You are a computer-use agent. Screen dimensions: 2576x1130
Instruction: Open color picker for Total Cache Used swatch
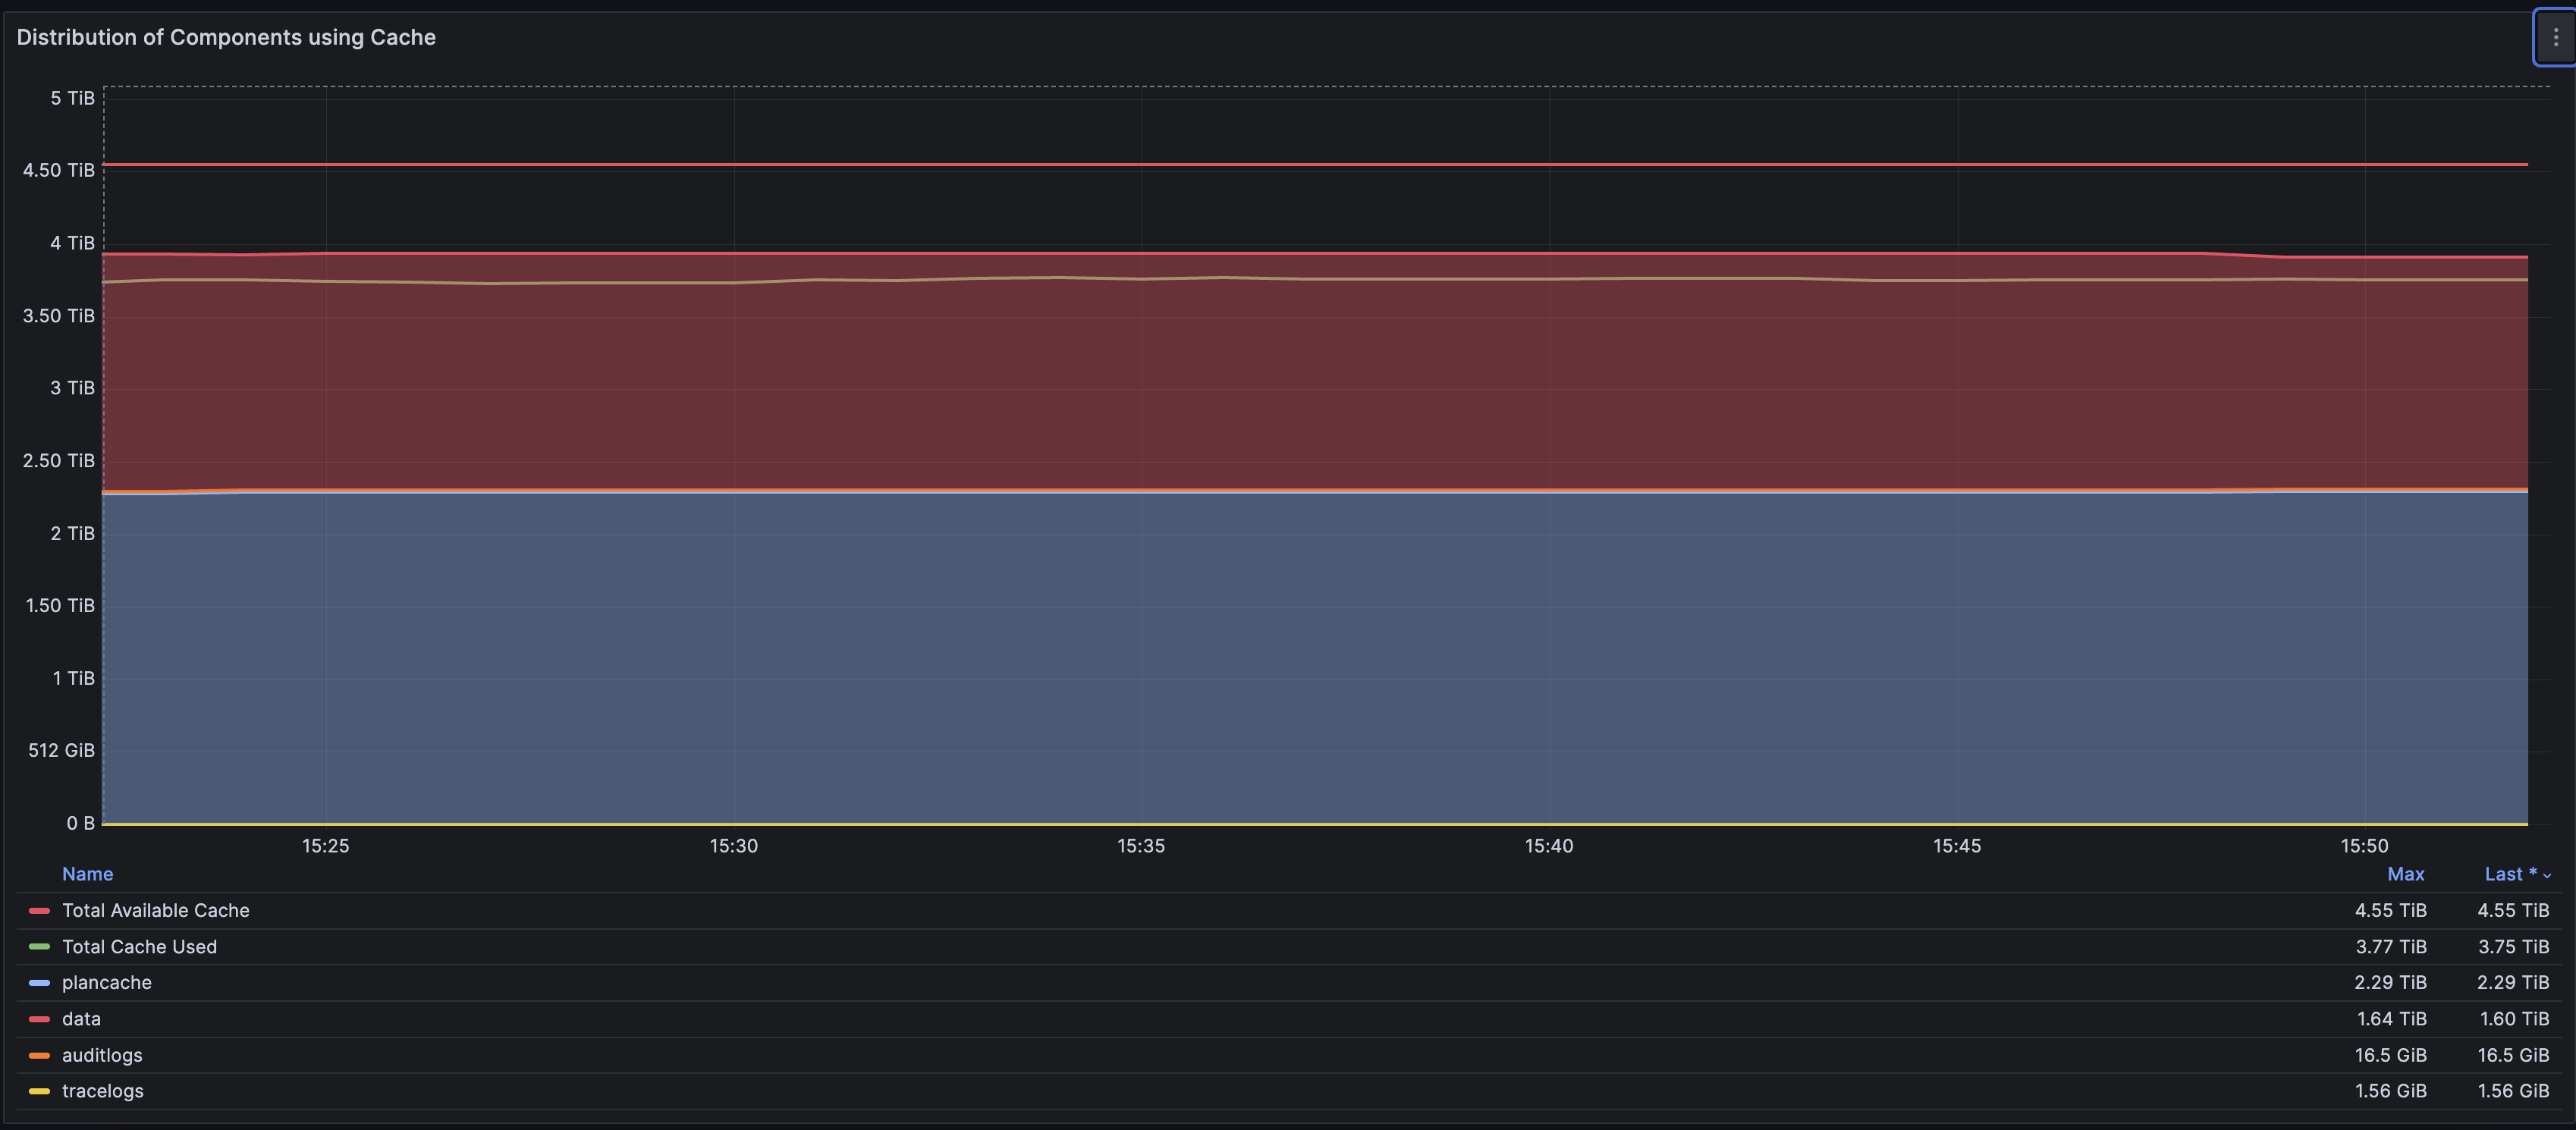pos(39,946)
